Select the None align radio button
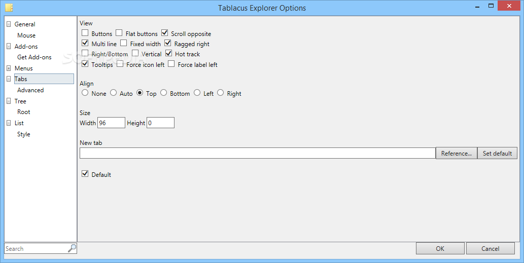The width and height of the screenshot is (524, 263). pyautogui.click(x=85, y=93)
